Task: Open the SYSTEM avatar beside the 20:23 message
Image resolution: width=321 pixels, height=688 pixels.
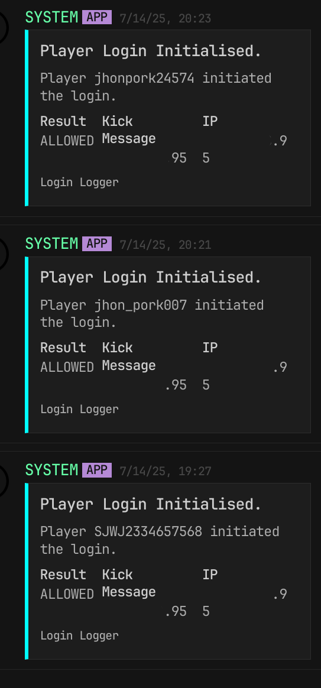Action: point(2,28)
